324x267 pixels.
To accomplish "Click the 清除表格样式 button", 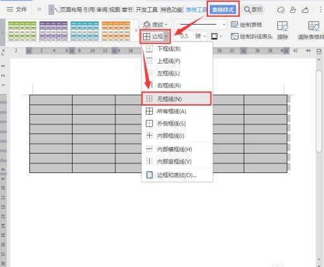I will (x=311, y=30).
